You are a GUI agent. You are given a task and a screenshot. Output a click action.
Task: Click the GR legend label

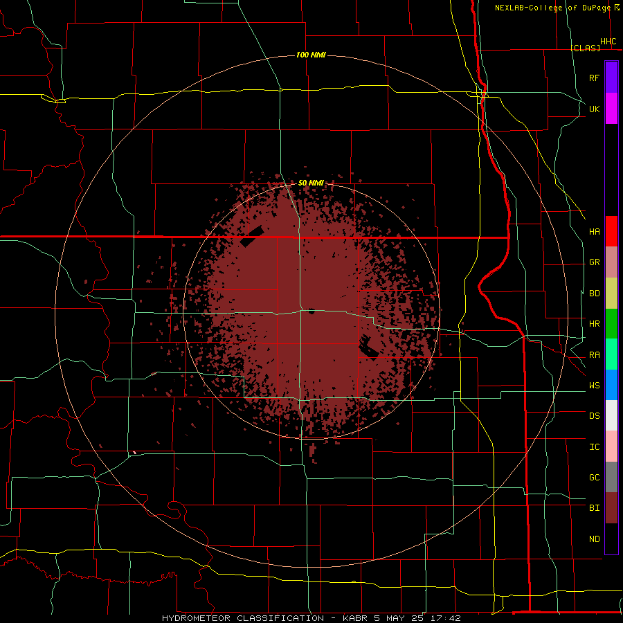pyautogui.click(x=595, y=262)
